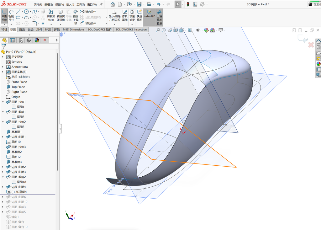
Task: Select the Sketch Fillet tool
Action: pyautogui.click(x=34, y=23)
